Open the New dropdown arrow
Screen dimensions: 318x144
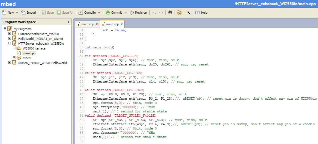17,13
